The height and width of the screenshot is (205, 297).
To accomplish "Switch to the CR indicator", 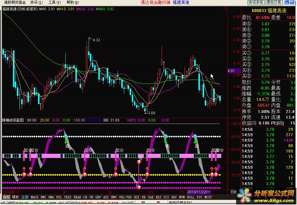I will 85,197.
